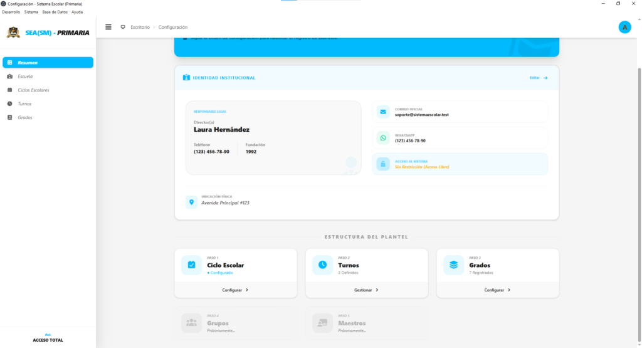Click the lock icon for system access

point(382,164)
